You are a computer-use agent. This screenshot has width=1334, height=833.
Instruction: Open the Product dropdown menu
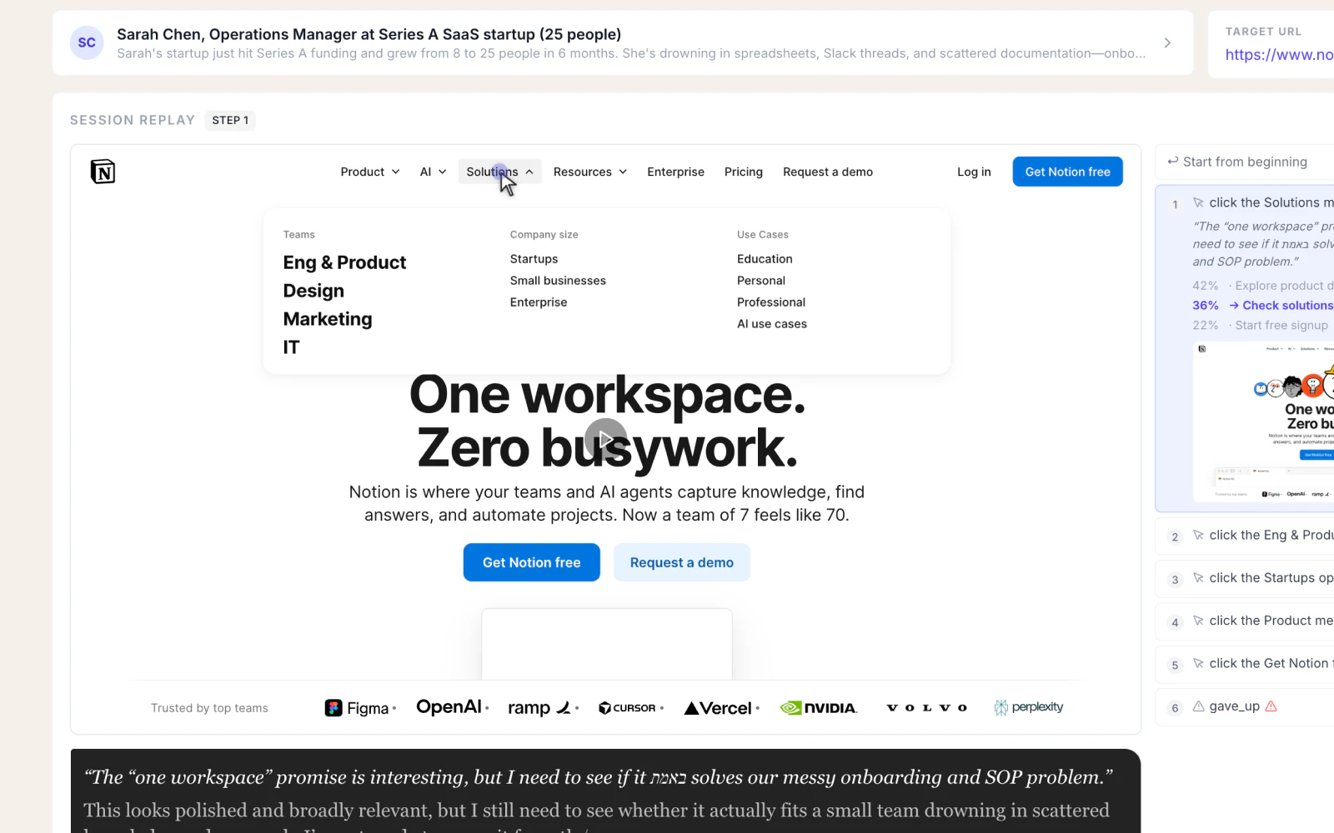(x=370, y=172)
